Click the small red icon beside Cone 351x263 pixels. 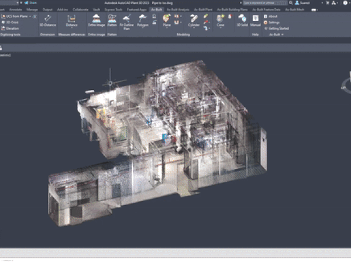tap(230, 16)
